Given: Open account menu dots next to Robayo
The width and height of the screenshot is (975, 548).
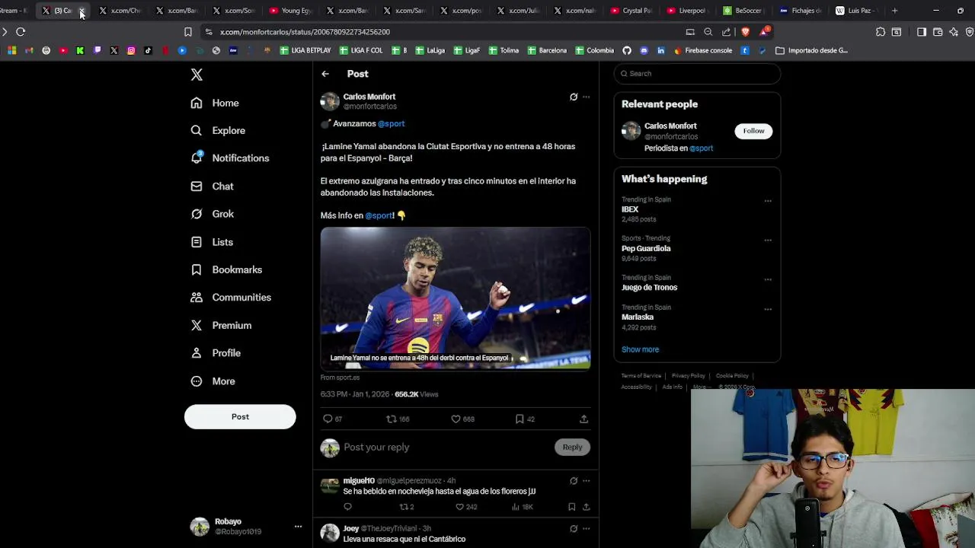Looking at the screenshot, I should [x=298, y=526].
